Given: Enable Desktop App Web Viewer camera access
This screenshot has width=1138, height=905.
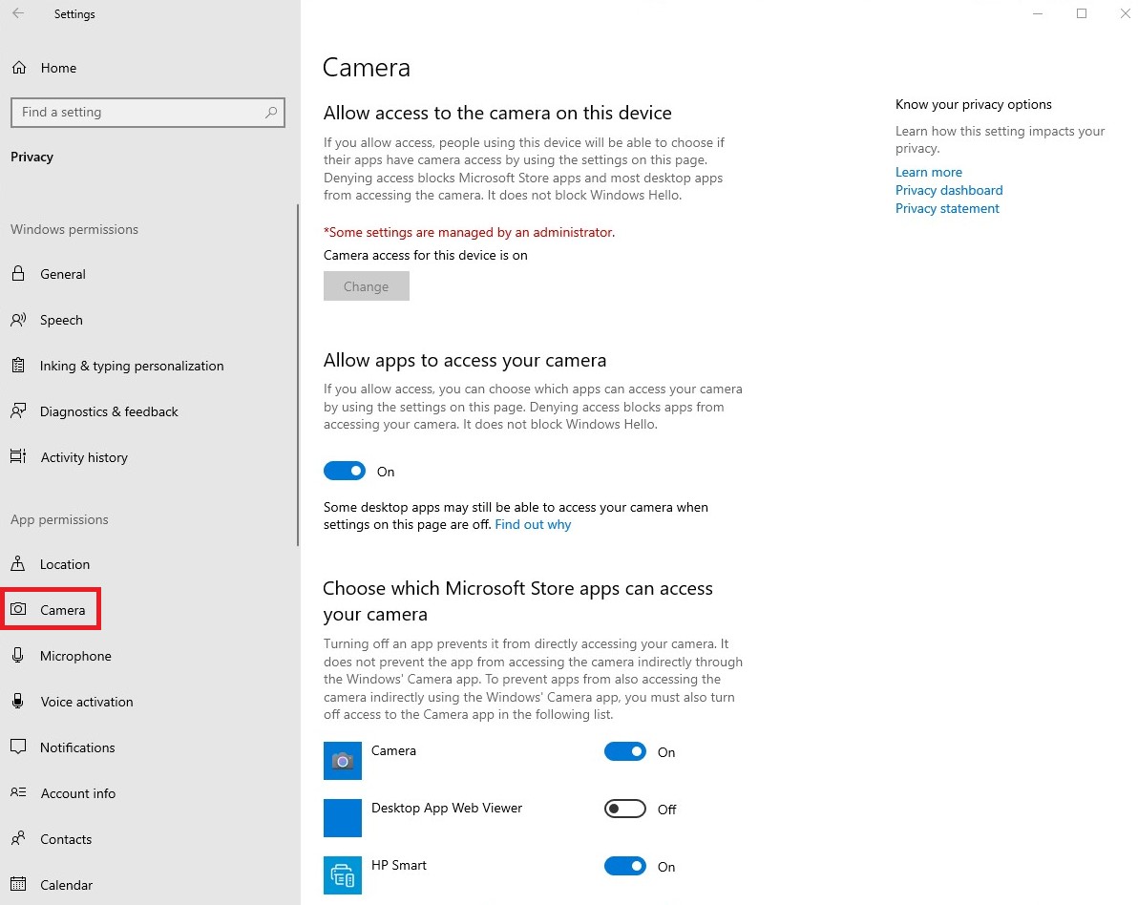Looking at the screenshot, I should coord(624,809).
